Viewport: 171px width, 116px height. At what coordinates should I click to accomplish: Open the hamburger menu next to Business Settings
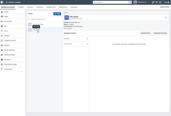point(6,2)
